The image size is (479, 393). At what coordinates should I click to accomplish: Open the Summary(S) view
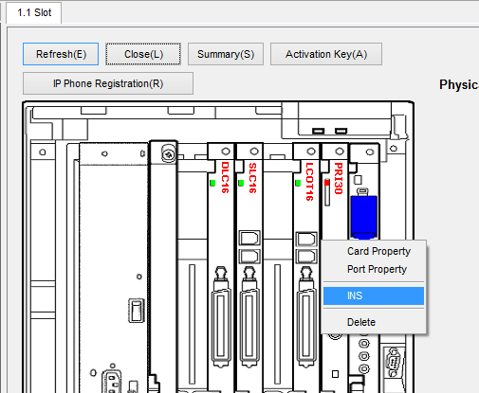point(226,54)
